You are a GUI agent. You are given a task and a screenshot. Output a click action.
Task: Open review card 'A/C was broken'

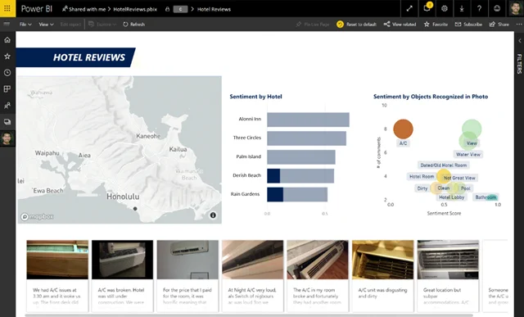122,275
